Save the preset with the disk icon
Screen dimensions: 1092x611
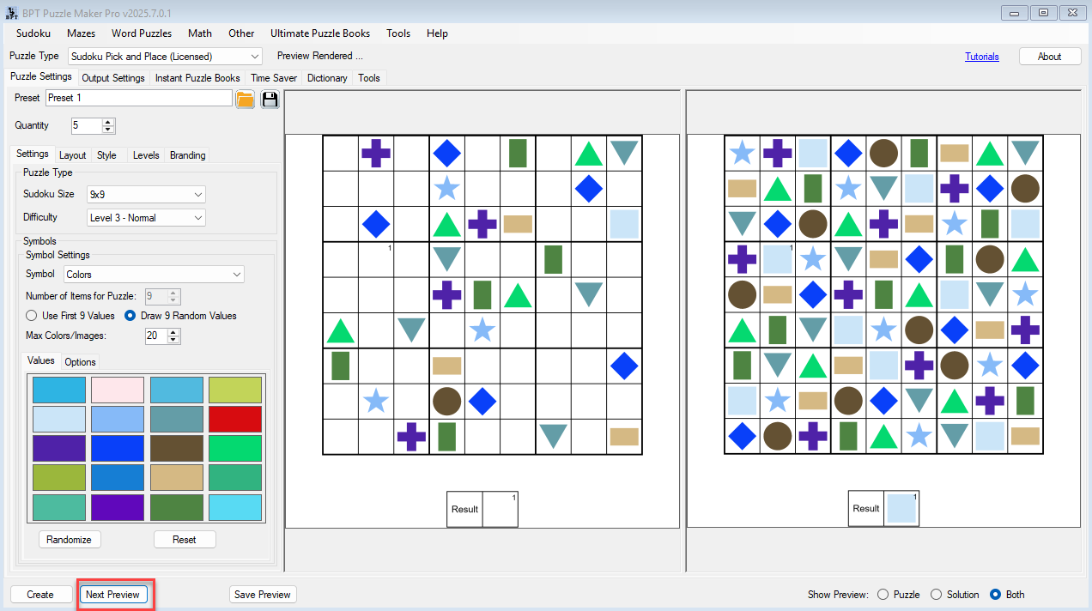[270, 99]
